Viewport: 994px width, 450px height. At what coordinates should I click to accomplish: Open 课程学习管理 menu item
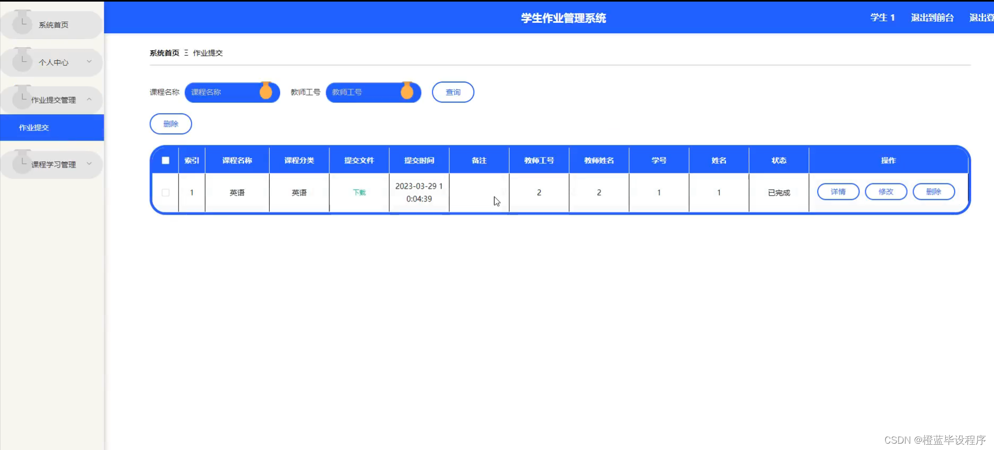tap(51, 164)
